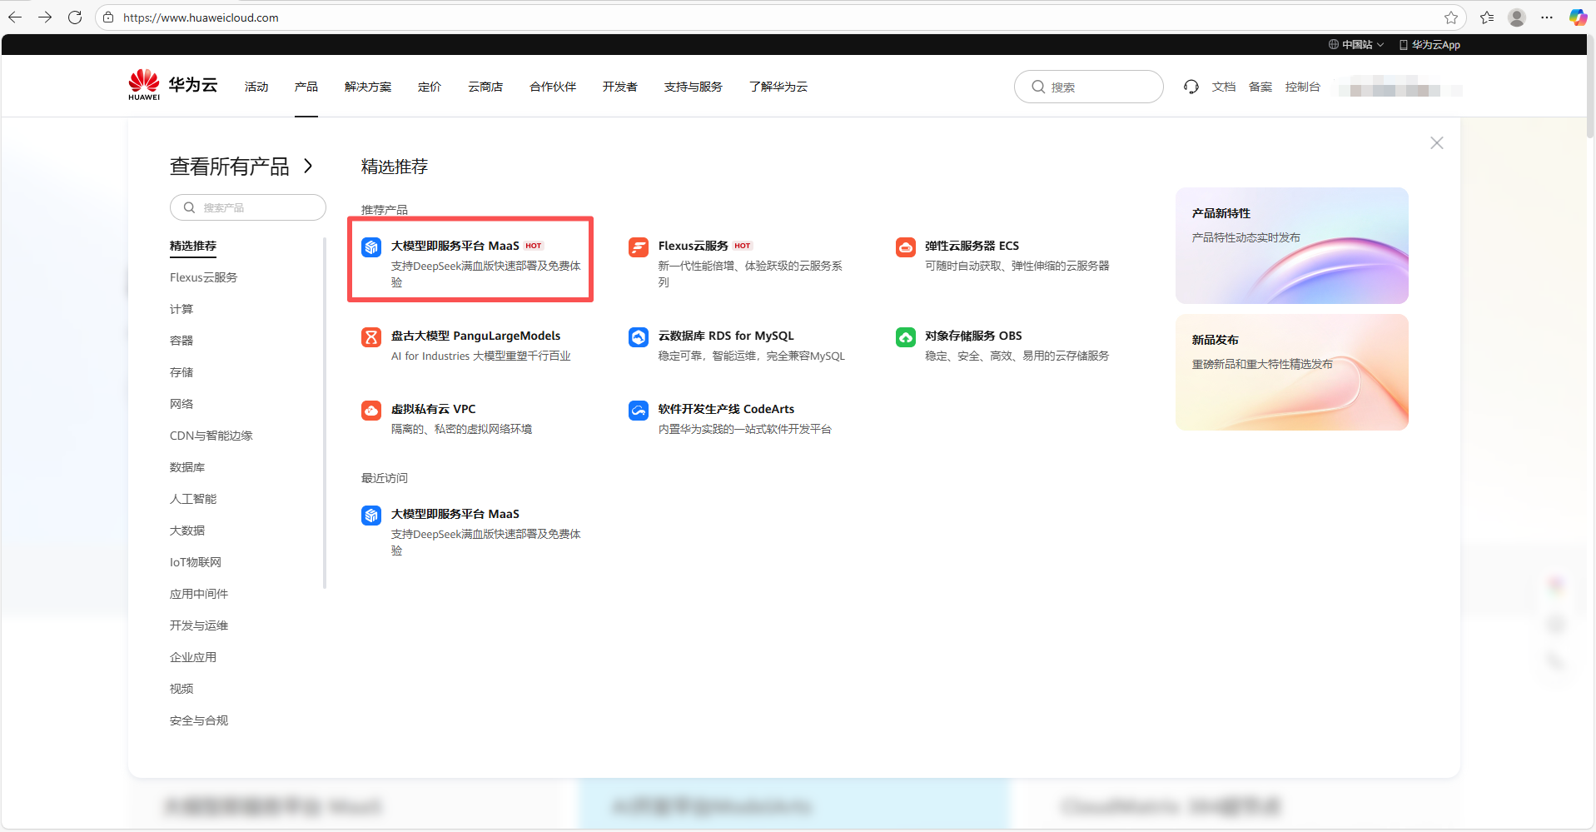1596x832 pixels.
Task: Click the 盘古大模型 product icon
Action: pyautogui.click(x=371, y=336)
